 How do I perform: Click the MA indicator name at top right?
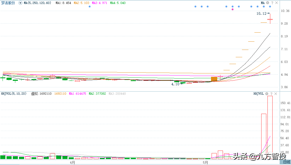point(263,3)
